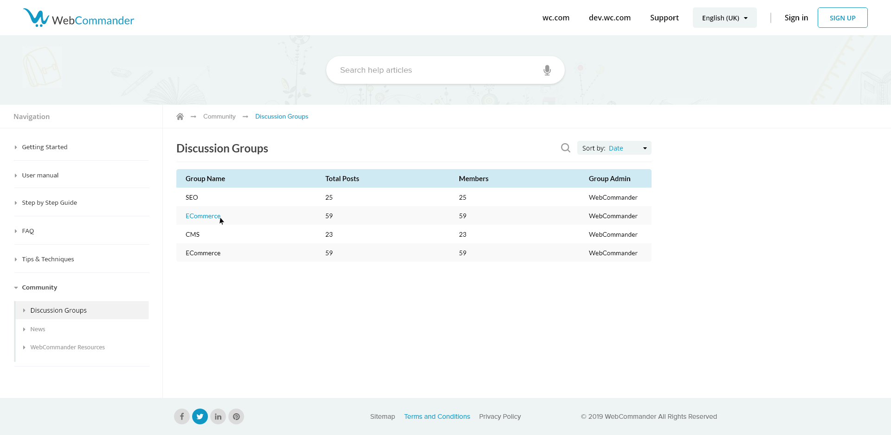This screenshot has height=435, width=891.
Task: Open the LinkedIn social link
Action: click(218, 416)
